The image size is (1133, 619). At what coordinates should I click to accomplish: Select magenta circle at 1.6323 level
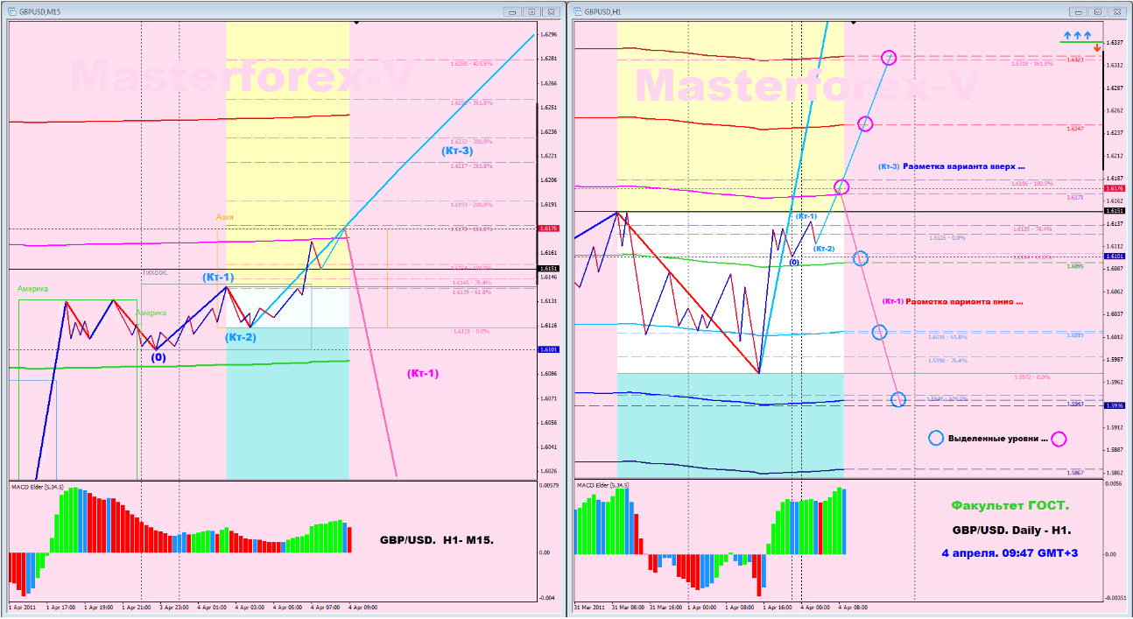click(889, 58)
